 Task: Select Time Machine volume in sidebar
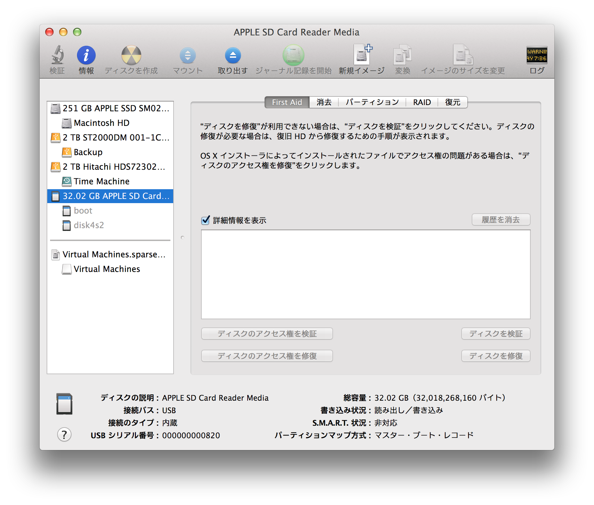[101, 182]
